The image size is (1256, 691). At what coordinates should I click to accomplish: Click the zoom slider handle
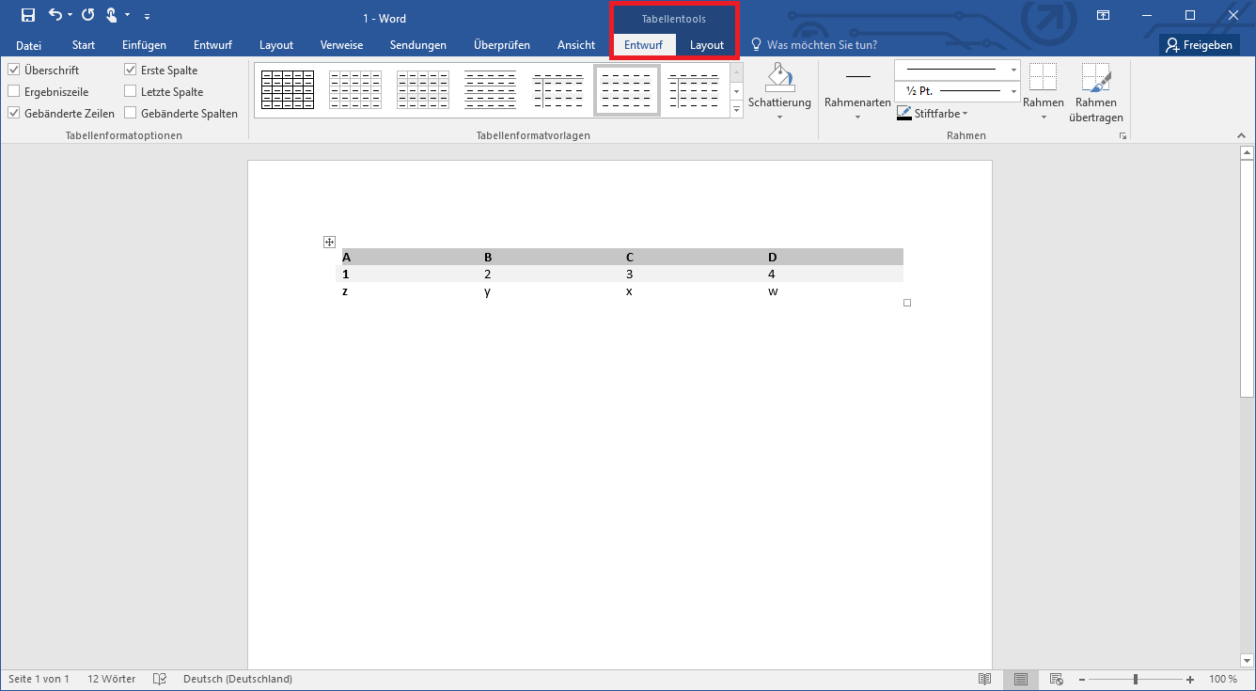[x=1136, y=679]
